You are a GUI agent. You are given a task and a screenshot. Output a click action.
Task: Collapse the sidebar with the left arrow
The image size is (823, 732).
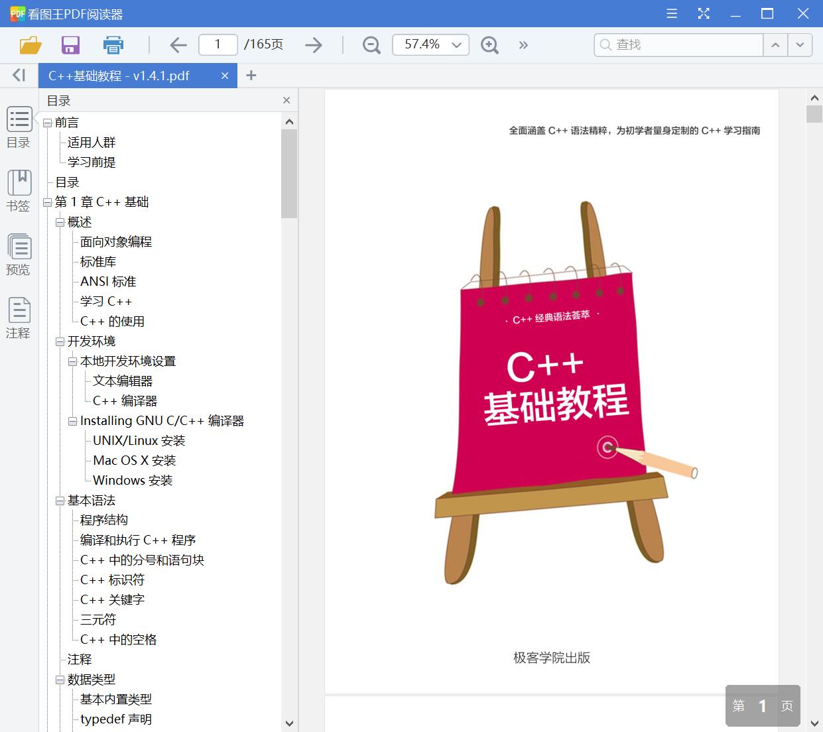point(18,75)
